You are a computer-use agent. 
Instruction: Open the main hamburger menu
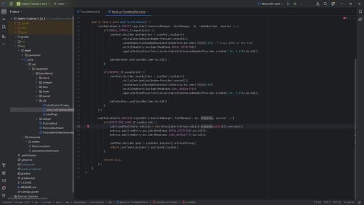tap(11, 4)
